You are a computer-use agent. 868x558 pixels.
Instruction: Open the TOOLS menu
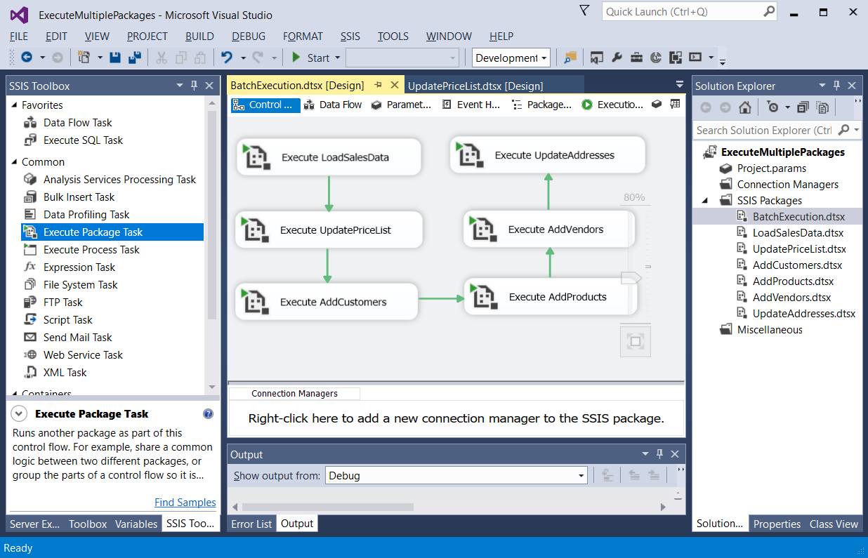pos(393,36)
